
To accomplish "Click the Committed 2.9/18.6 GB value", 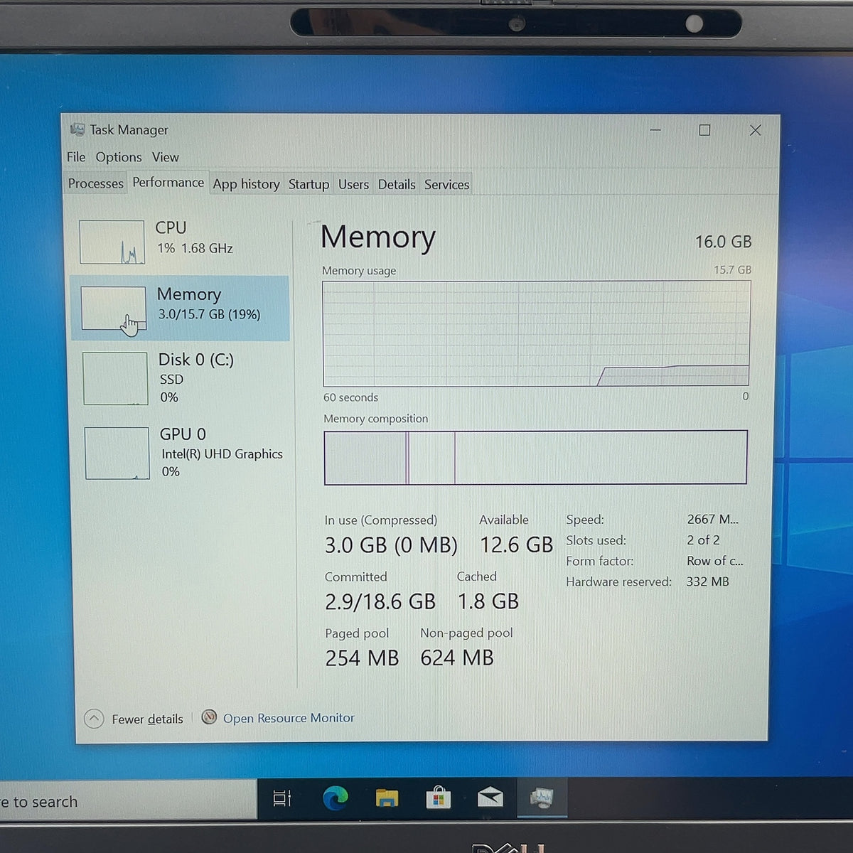I will pos(380,602).
